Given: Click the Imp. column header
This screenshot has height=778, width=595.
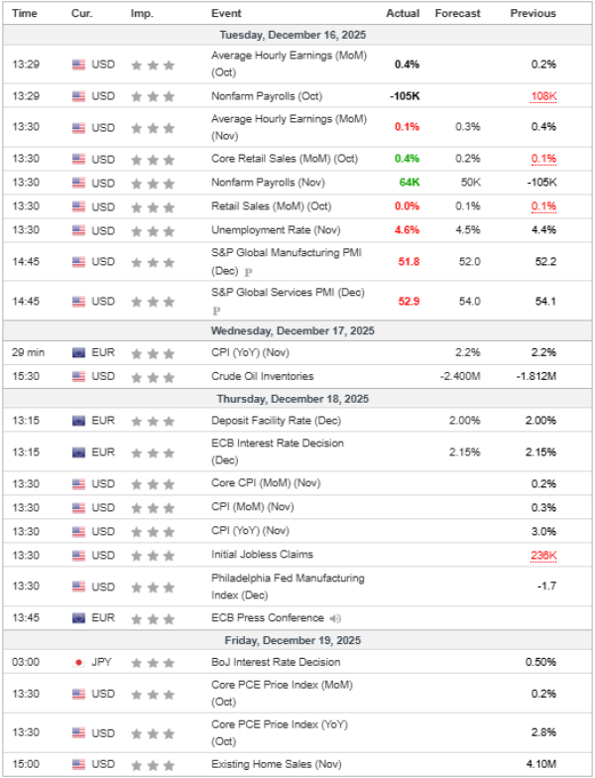Looking at the screenshot, I should pyautogui.click(x=142, y=13).
